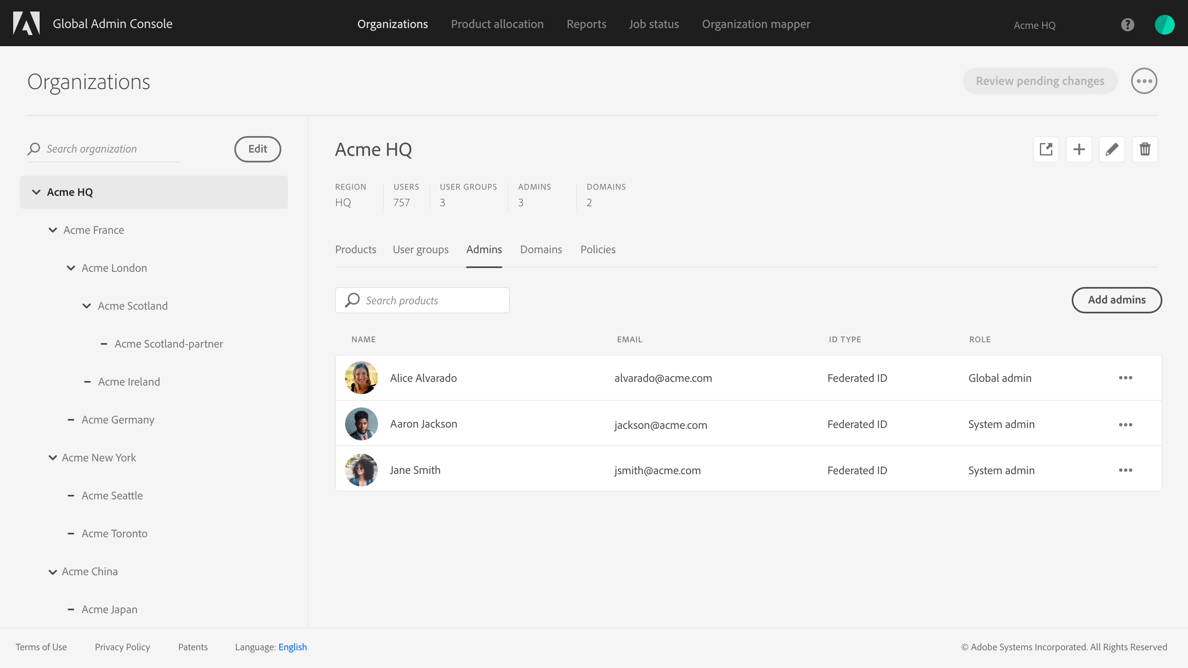
Task: Click email alvarado@acme.com
Action: tap(663, 378)
